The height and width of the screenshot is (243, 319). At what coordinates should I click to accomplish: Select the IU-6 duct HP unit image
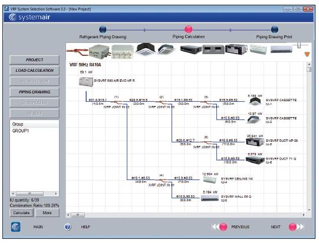click(254, 142)
